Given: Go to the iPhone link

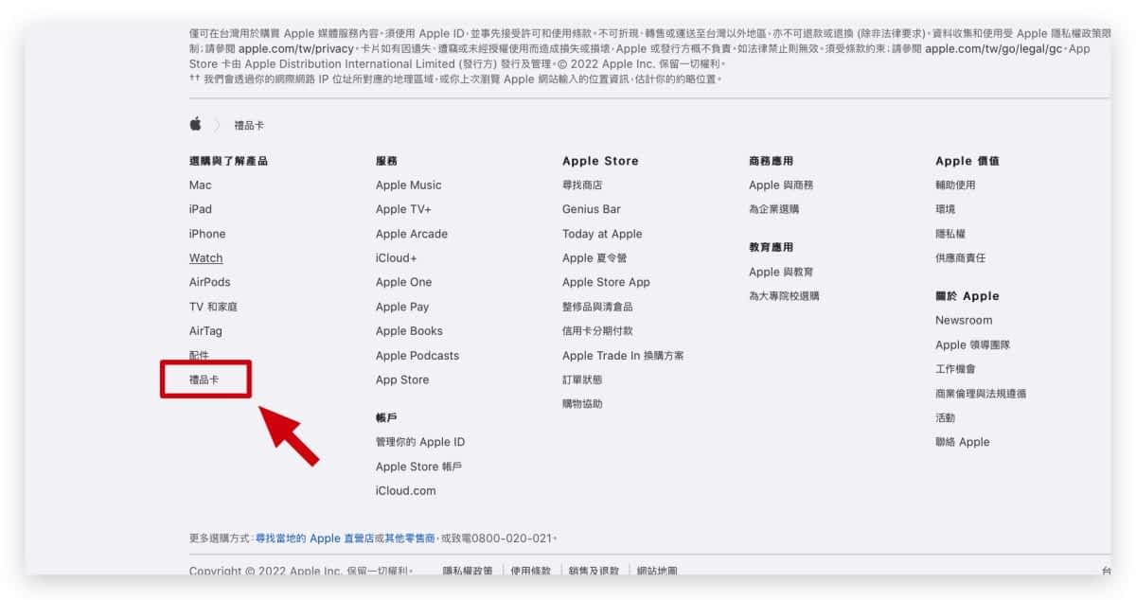Looking at the screenshot, I should click(207, 234).
